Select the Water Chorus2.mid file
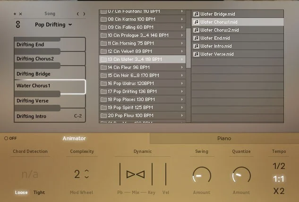 (238, 30)
